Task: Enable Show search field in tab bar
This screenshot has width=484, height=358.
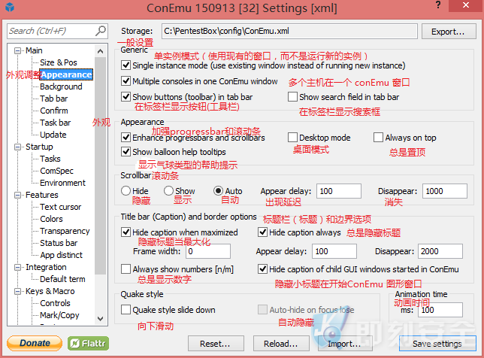Action: pos(292,97)
